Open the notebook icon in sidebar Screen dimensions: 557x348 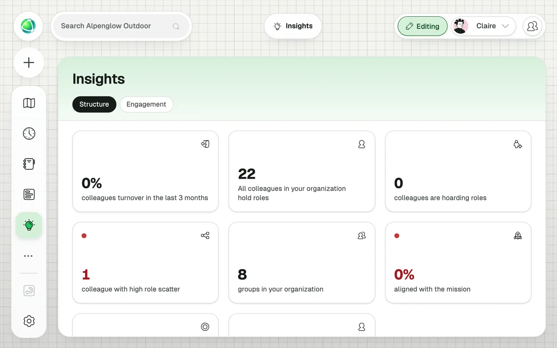coord(29,164)
